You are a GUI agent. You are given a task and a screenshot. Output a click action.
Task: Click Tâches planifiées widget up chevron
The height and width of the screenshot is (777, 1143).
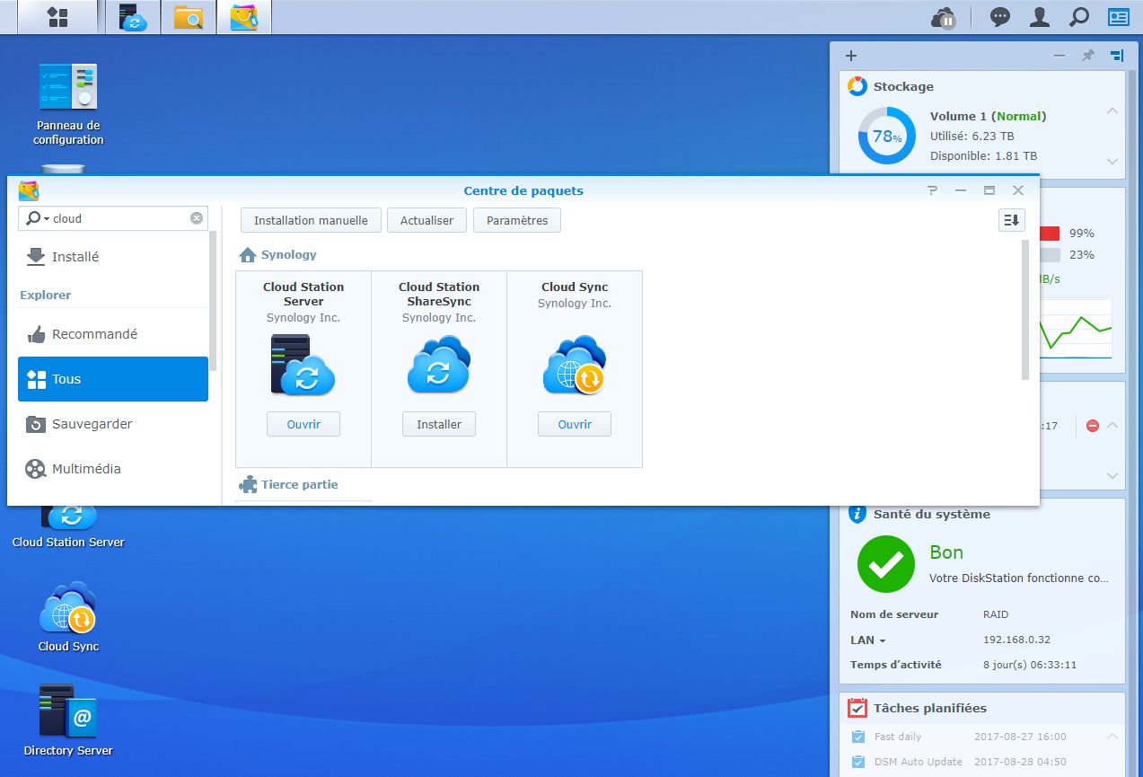[1112, 737]
